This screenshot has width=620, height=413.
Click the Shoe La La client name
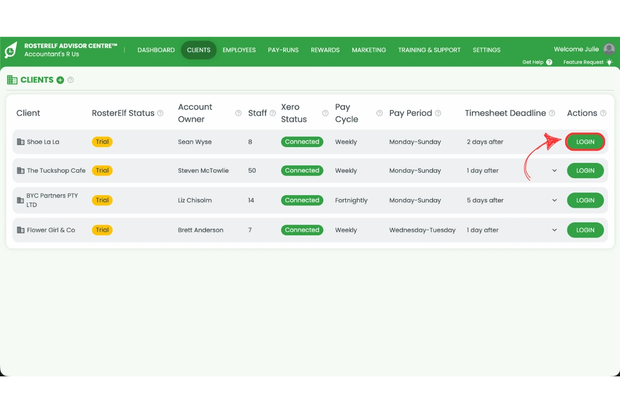pos(43,142)
